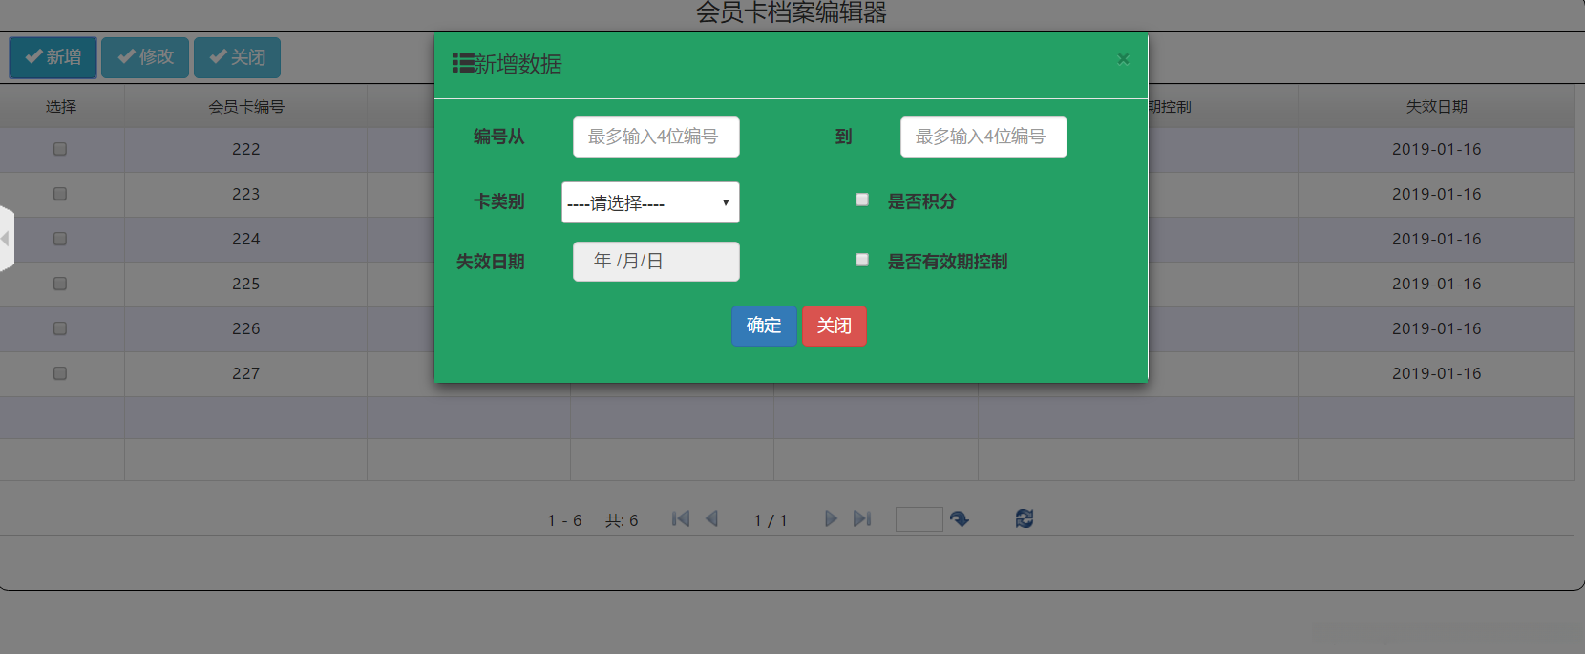Screen dimensions: 1585x654
Task: Confirm with the blue 确定 button
Action: (764, 326)
